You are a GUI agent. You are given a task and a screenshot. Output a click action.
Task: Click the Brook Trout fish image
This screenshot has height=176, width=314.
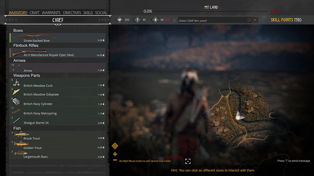21,134
